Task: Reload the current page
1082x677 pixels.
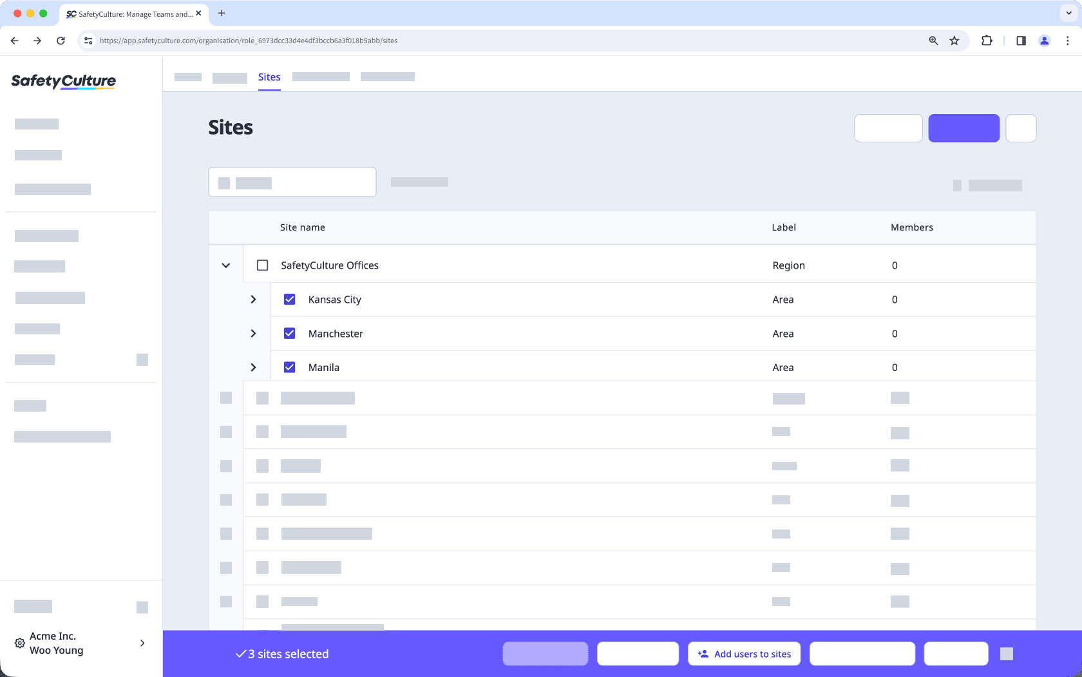Action: (61, 40)
